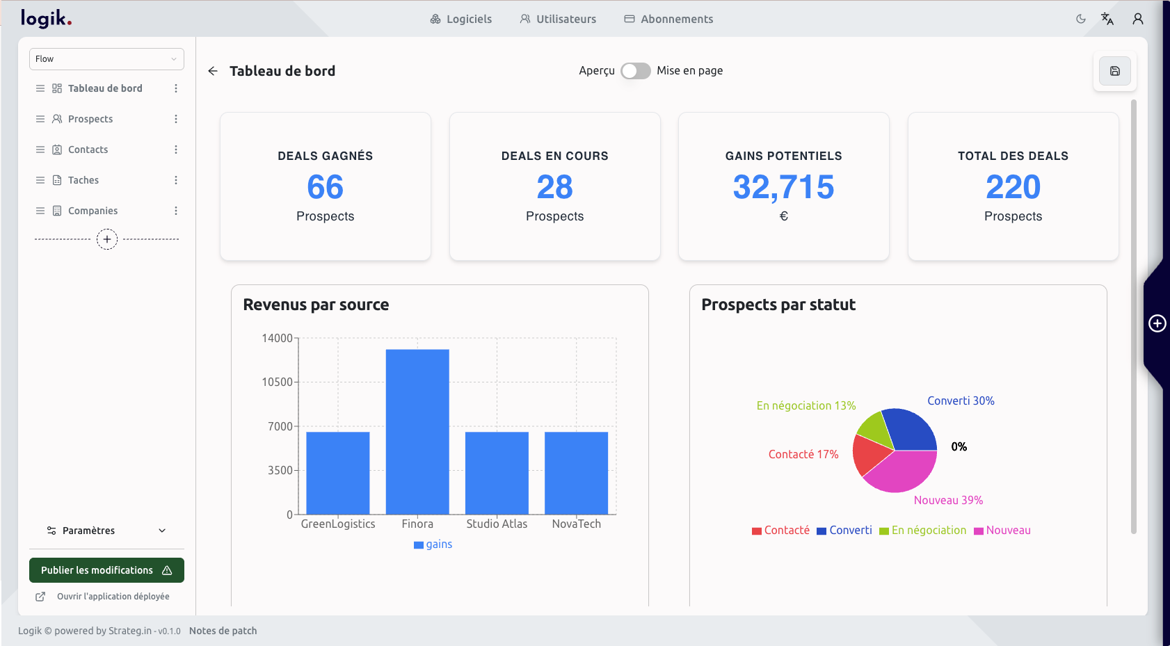
Task: Go to the Utilisateurs tab
Action: (558, 19)
